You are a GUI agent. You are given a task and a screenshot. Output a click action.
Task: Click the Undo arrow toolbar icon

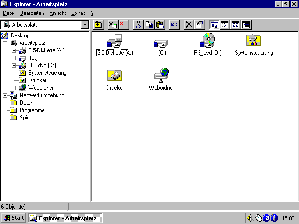point(174,25)
